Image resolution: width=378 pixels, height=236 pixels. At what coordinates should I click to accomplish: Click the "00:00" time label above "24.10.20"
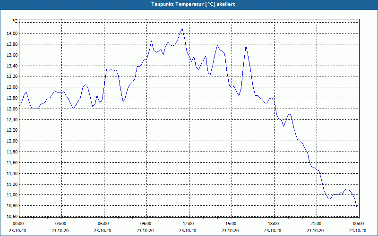pyautogui.click(x=359, y=224)
